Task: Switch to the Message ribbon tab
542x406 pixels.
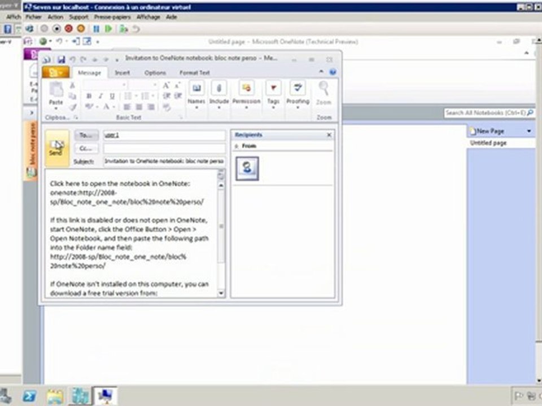Action: pos(90,73)
